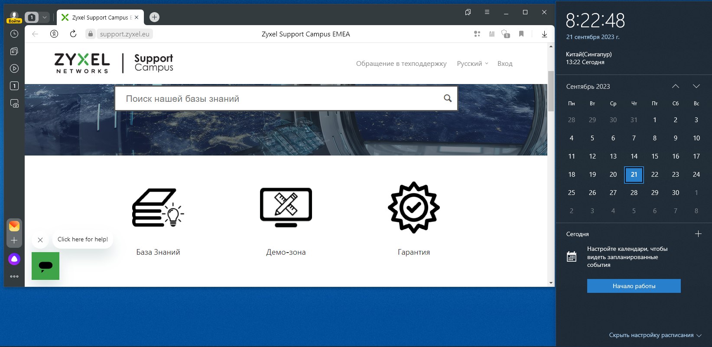
Task: Click the support.zyxel.eu address field
Action: 125,34
